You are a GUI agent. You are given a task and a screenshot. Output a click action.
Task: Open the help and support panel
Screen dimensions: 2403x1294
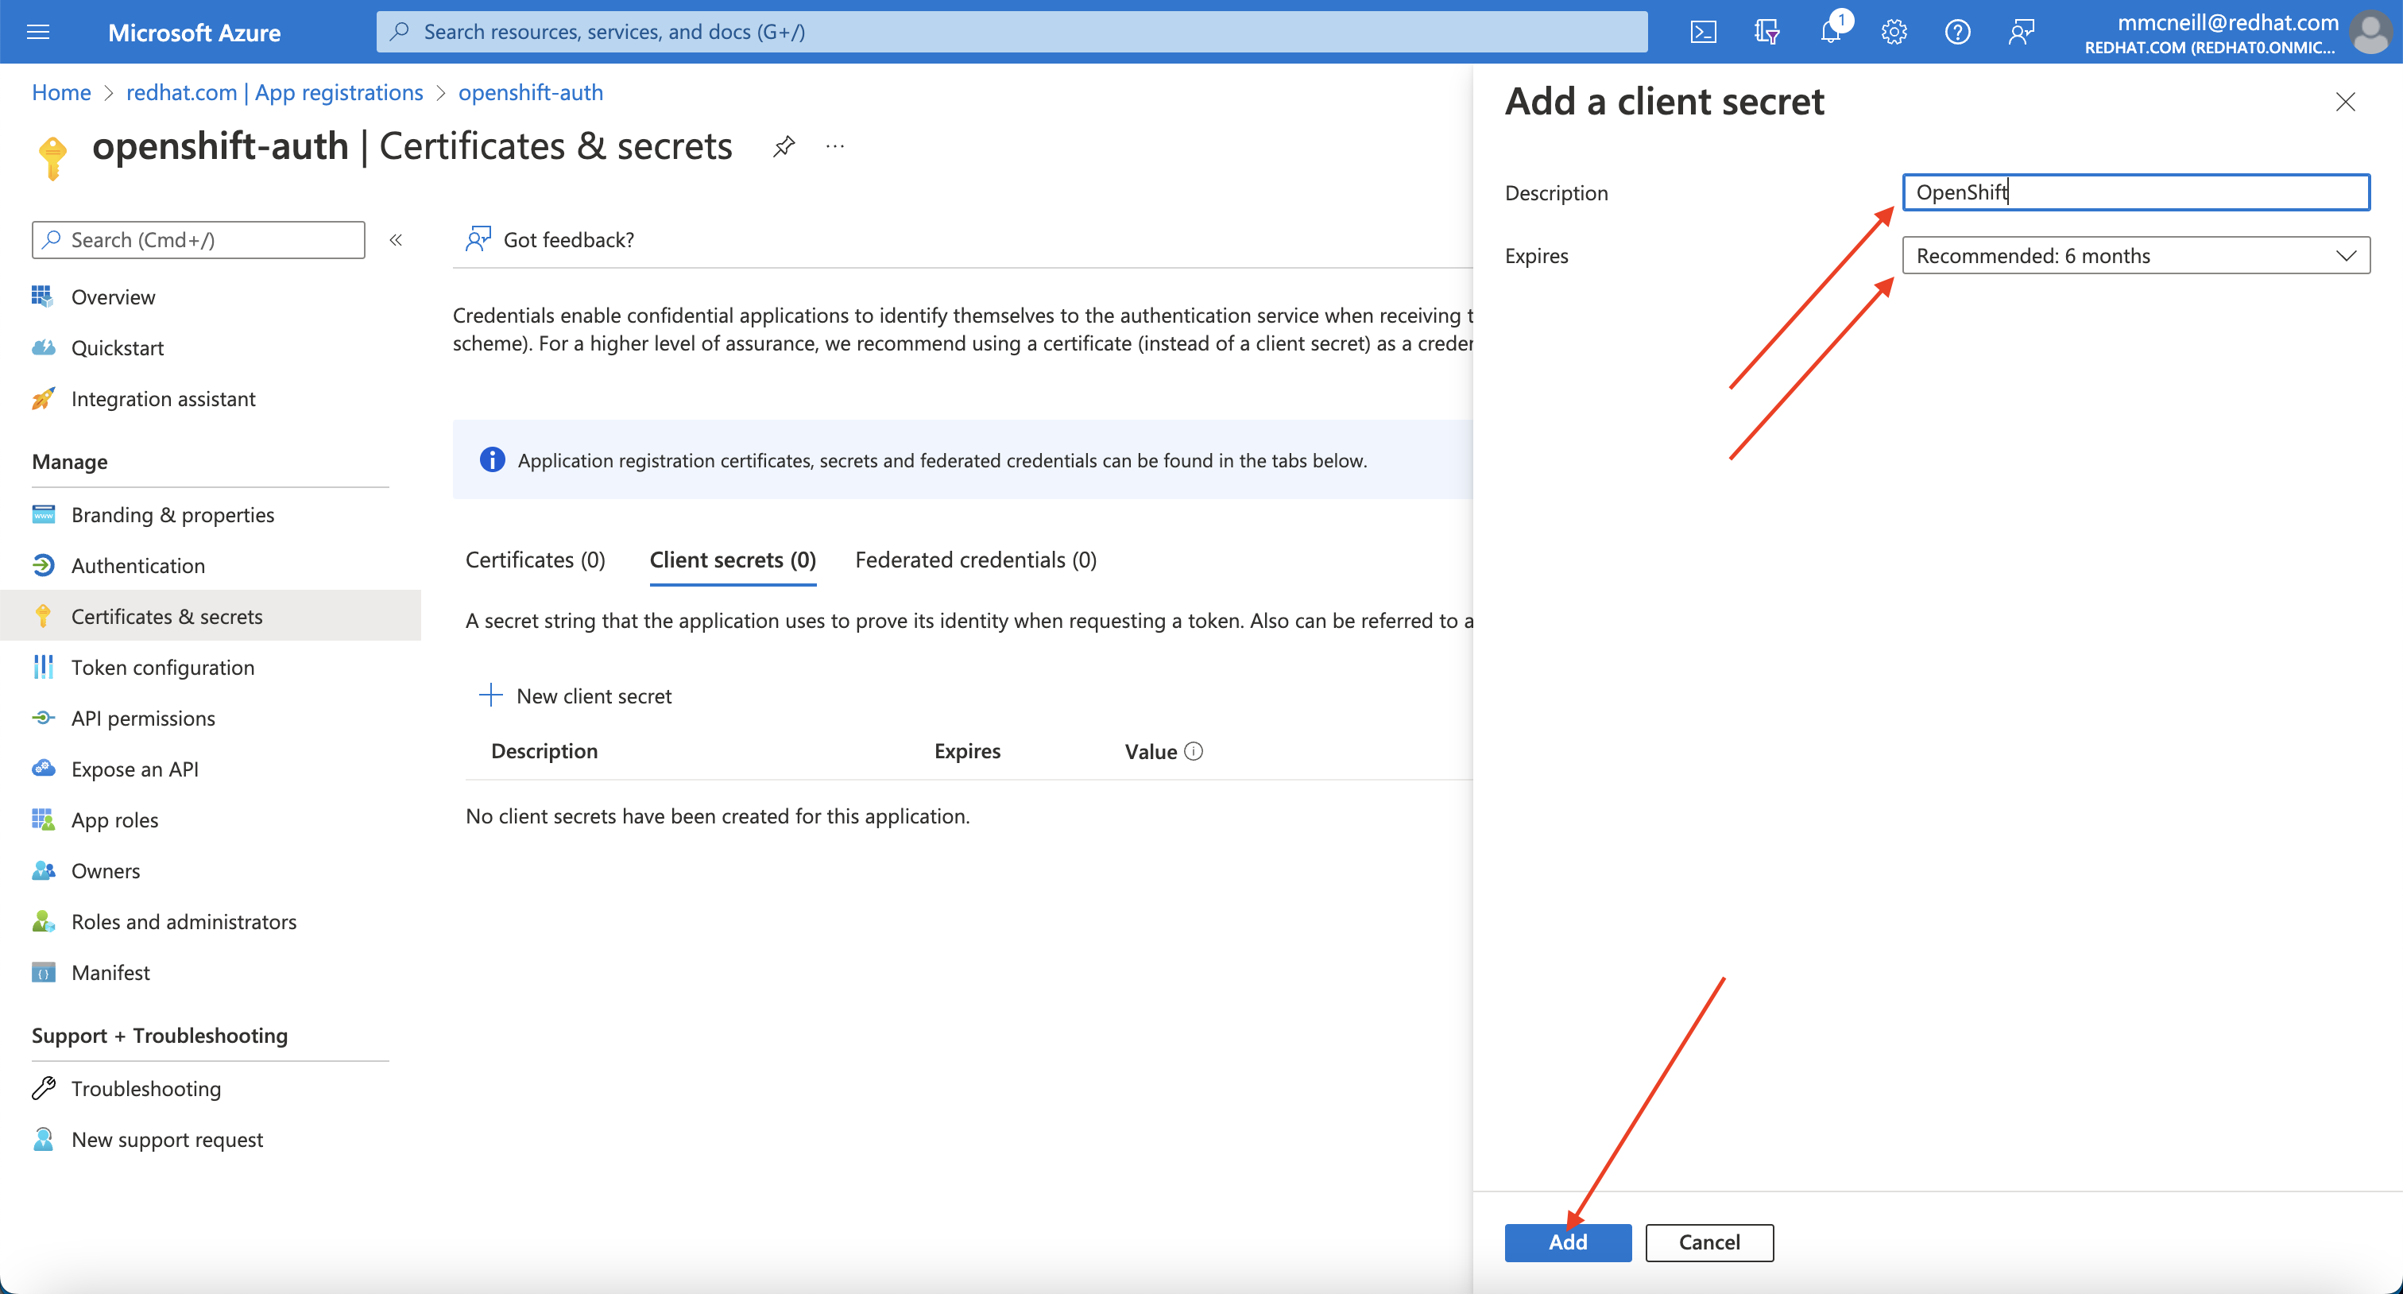tap(1957, 31)
